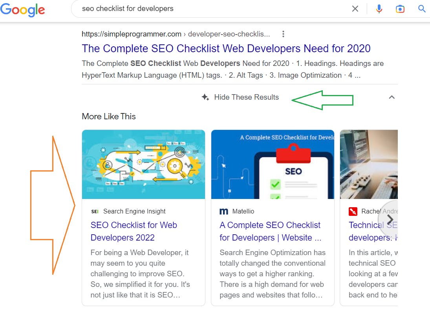
Task: Click the 'Matellio' source name
Action: coord(243,212)
